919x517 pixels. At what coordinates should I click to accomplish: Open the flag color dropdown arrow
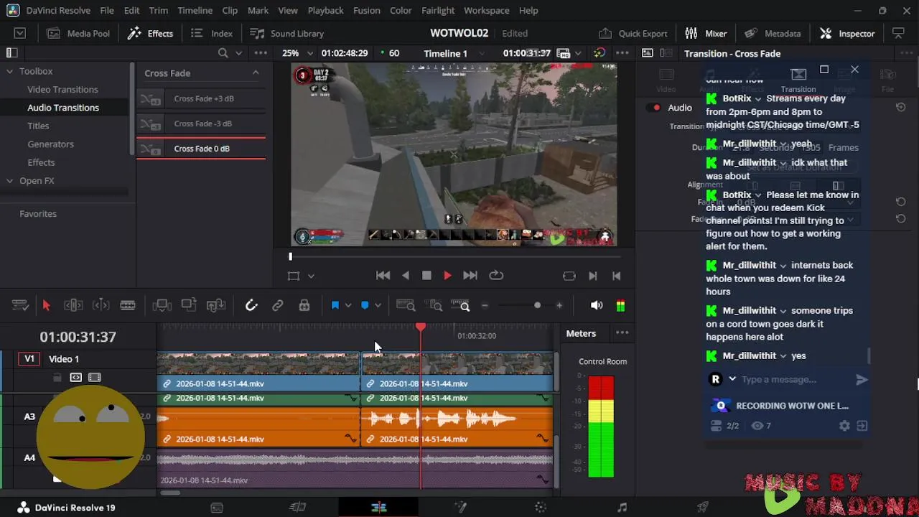tap(348, 306)
